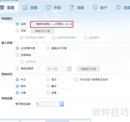Select the 全角 radio button
Viewport: 130px width, 122px height.
coord(48,93)
